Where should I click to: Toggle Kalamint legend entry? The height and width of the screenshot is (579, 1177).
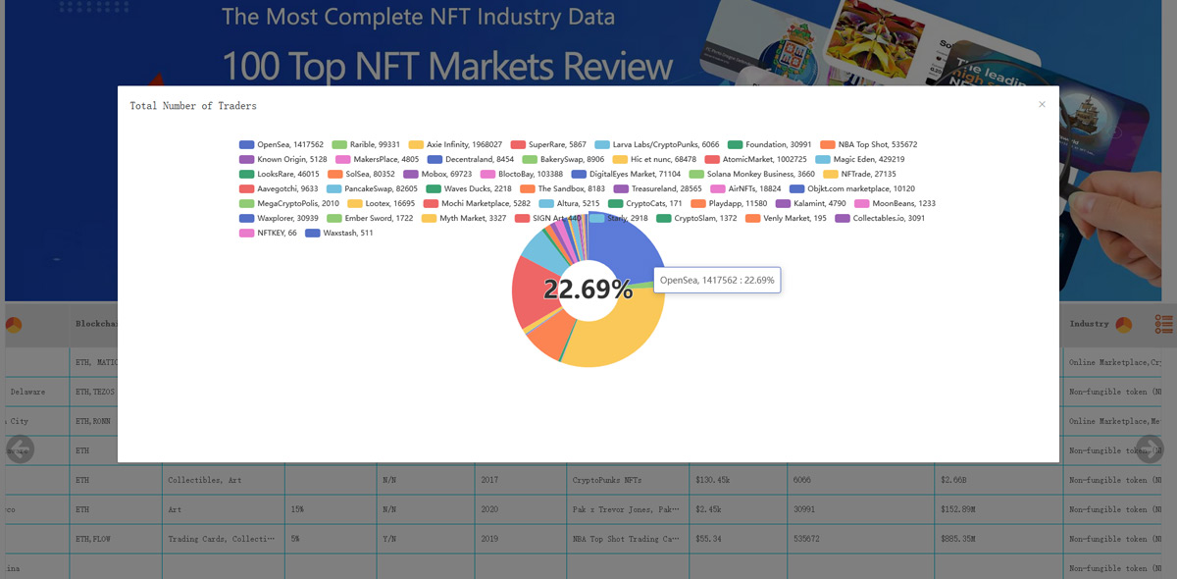[x=811, y=203]
